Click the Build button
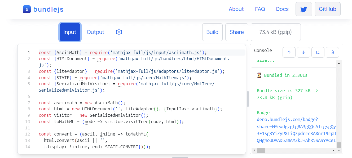The height and width of the screenshot is (158, 352). tap(212, 32)
